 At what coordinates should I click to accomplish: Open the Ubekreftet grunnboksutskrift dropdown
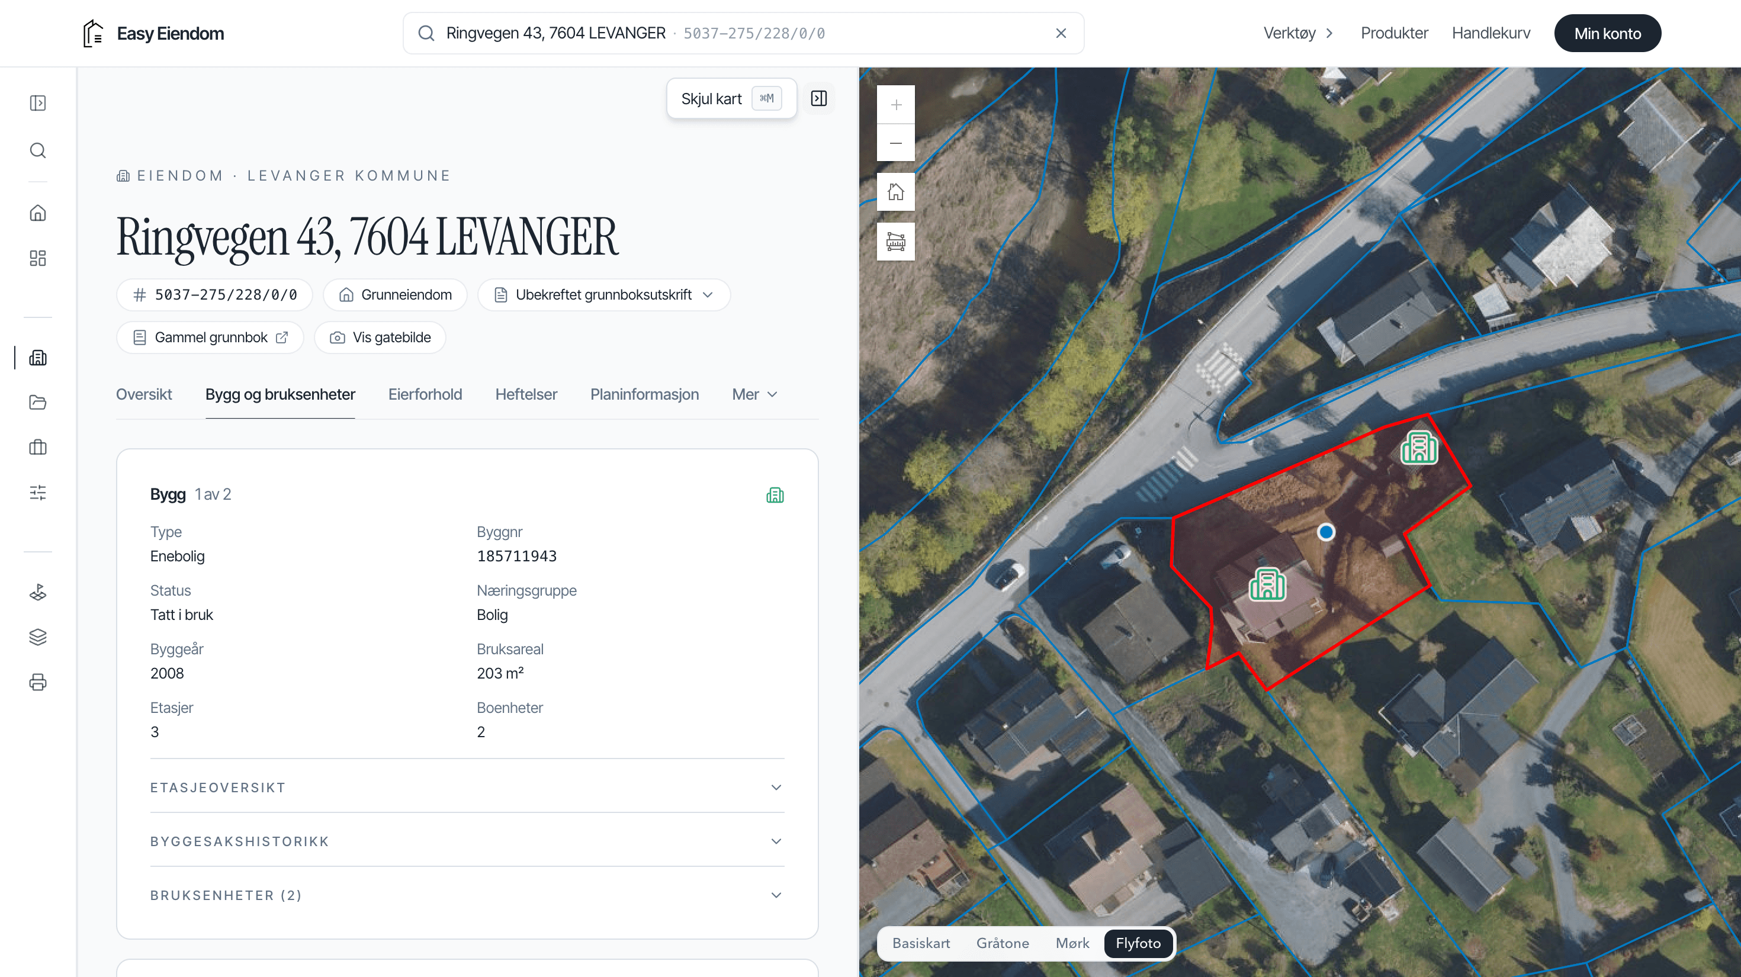tap(603, 295)
